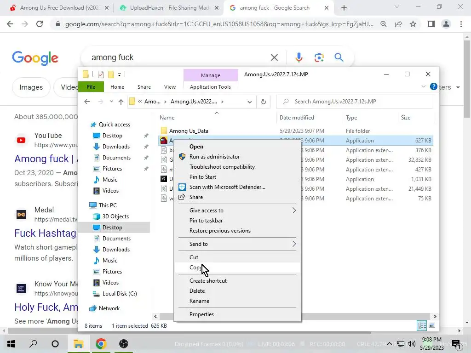
Task: Click Pin to taskbar entry
Action: point(237,221)
